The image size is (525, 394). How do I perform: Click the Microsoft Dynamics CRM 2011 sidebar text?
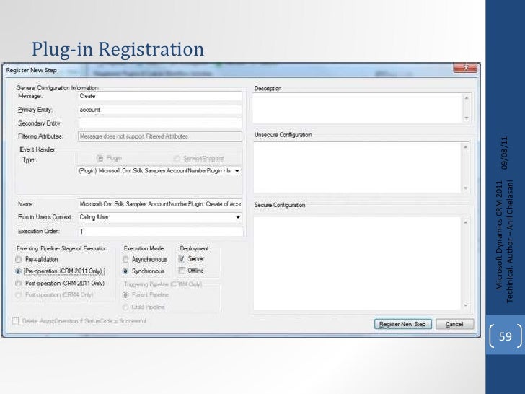pyautogui.click(x=499, y=235)
